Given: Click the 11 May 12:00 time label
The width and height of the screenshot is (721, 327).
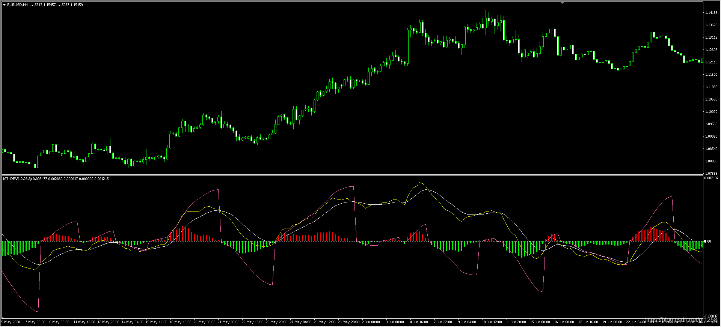Looking at the screenshot, I should tap(84, 322).
